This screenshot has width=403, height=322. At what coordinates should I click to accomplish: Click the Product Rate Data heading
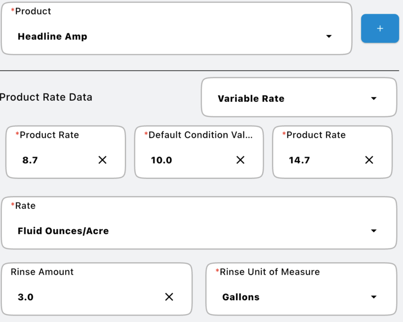tap(45, 97)
